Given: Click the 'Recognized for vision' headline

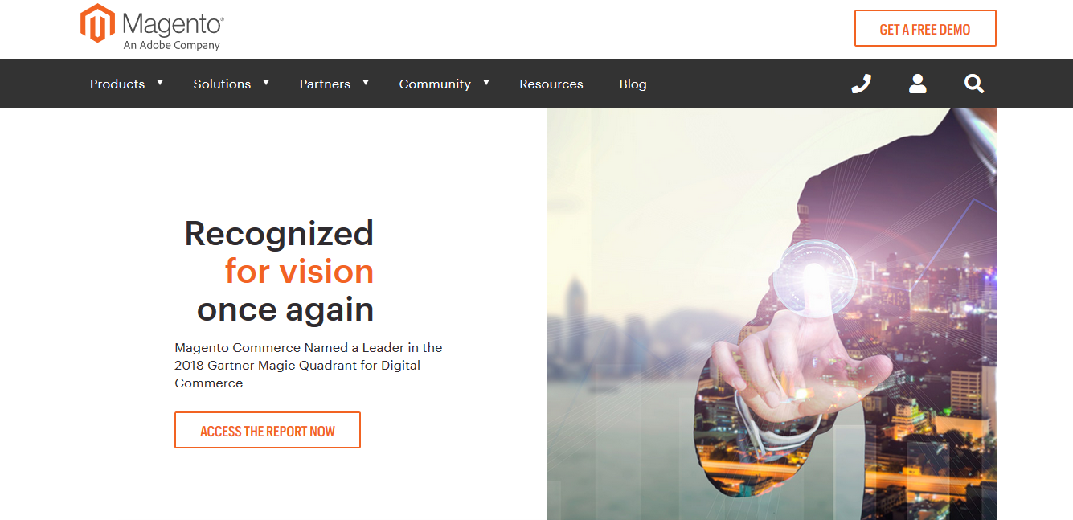Looking at the screenshot, I should click(x=280, y=271).
